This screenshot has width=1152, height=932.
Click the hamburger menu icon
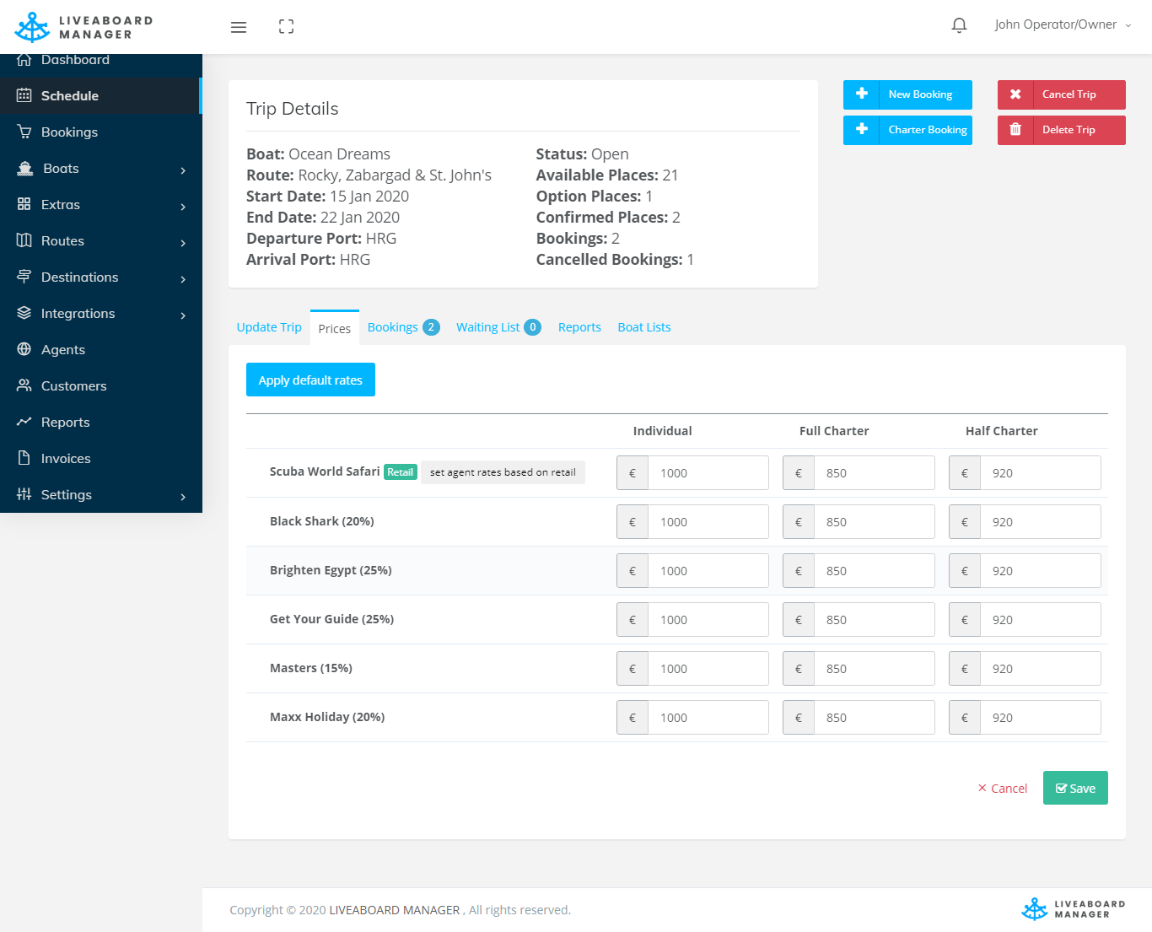[x=239, y=27]
